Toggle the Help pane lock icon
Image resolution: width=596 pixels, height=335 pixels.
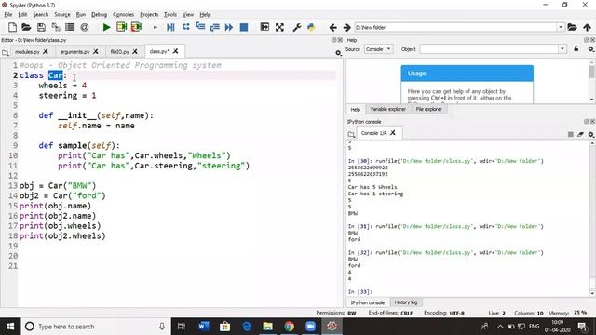(x=576, y=49)
